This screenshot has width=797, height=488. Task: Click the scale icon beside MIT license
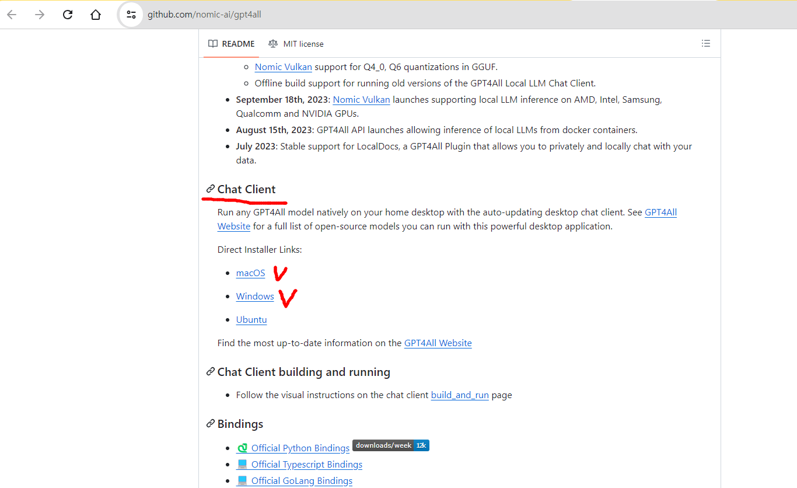pos(273,44)
